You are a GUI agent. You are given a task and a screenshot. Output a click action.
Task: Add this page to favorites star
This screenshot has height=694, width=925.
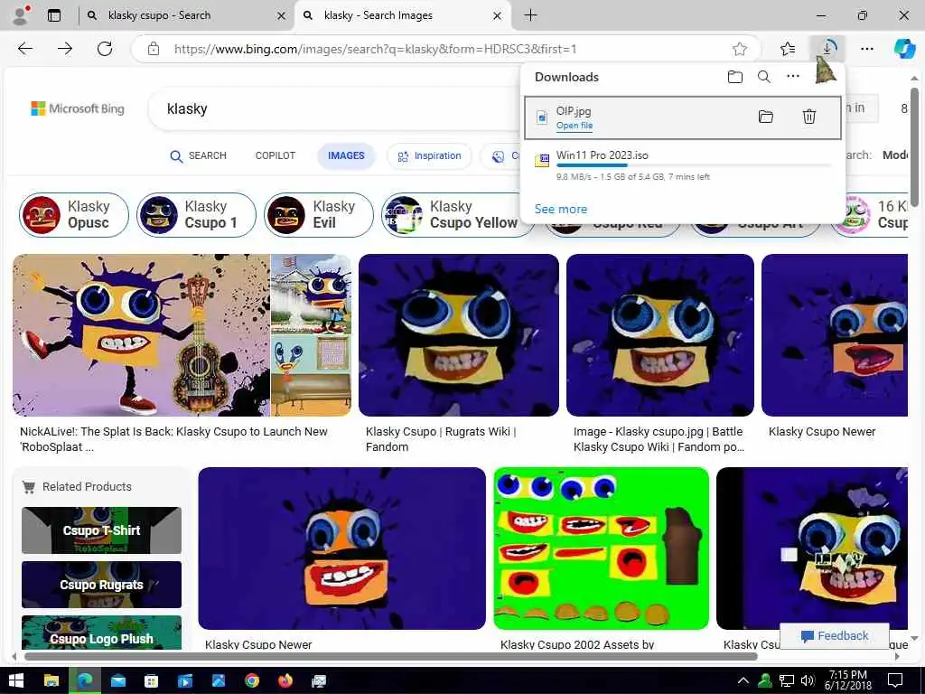pos(740,49)
